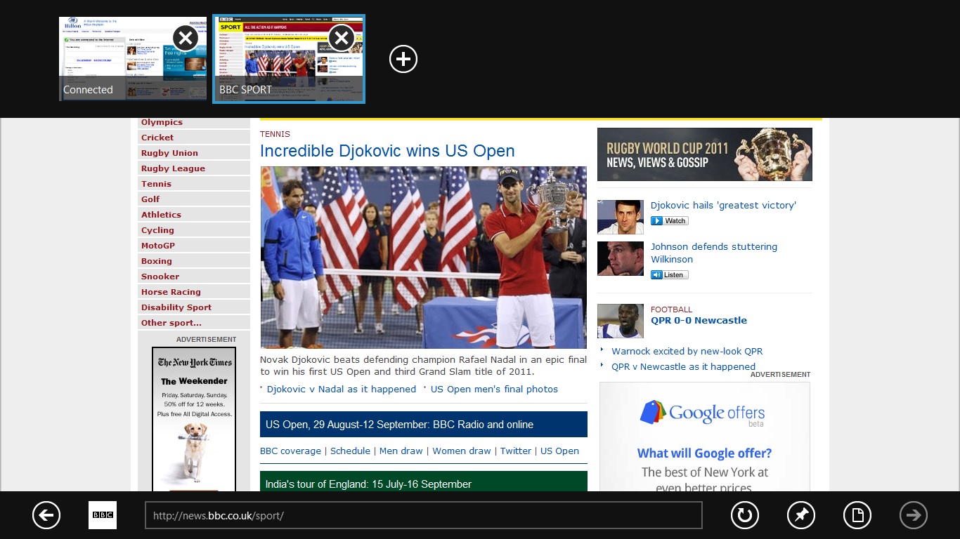This screenshot has height=539, width=960.
Task: Open the MotoGP section
Action: pos(158,246)
